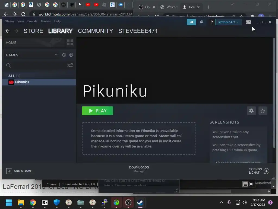Open advanced filter sliders icon
The height and width of the screenshot is (209, 278).
coord(70,65)
